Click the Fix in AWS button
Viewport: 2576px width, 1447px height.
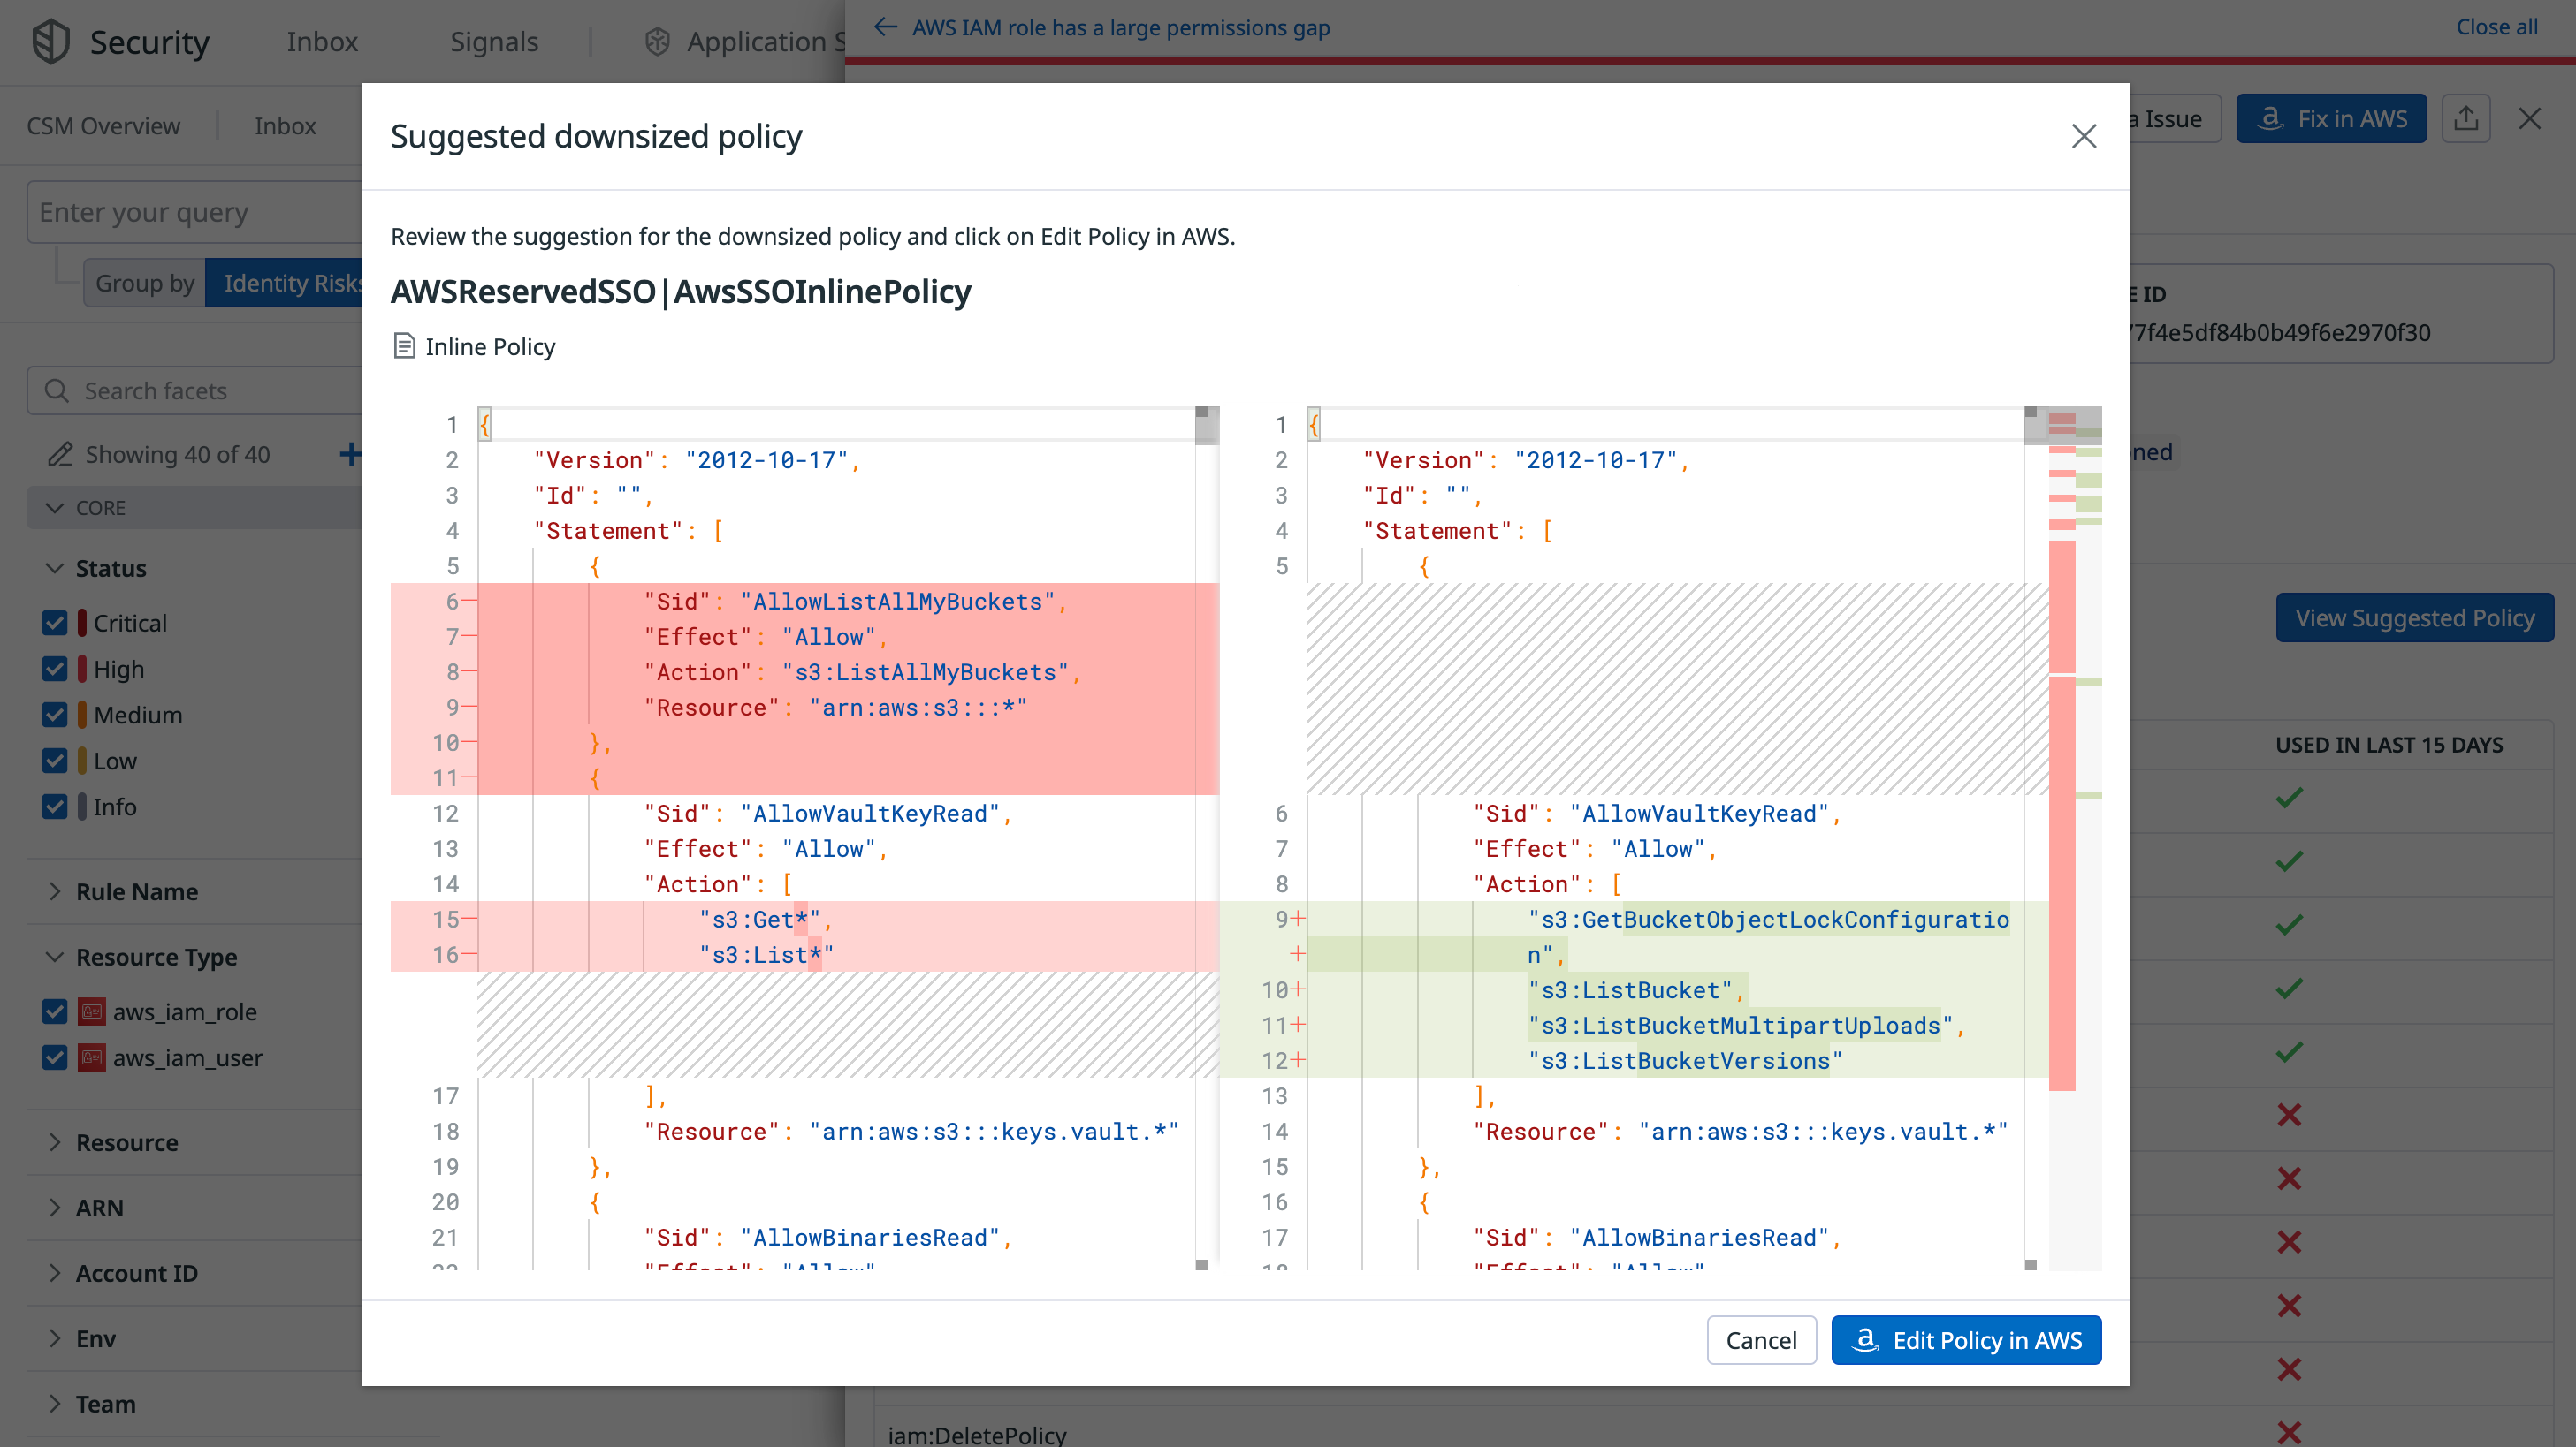pyautogui.click(x=2331, y=119)
